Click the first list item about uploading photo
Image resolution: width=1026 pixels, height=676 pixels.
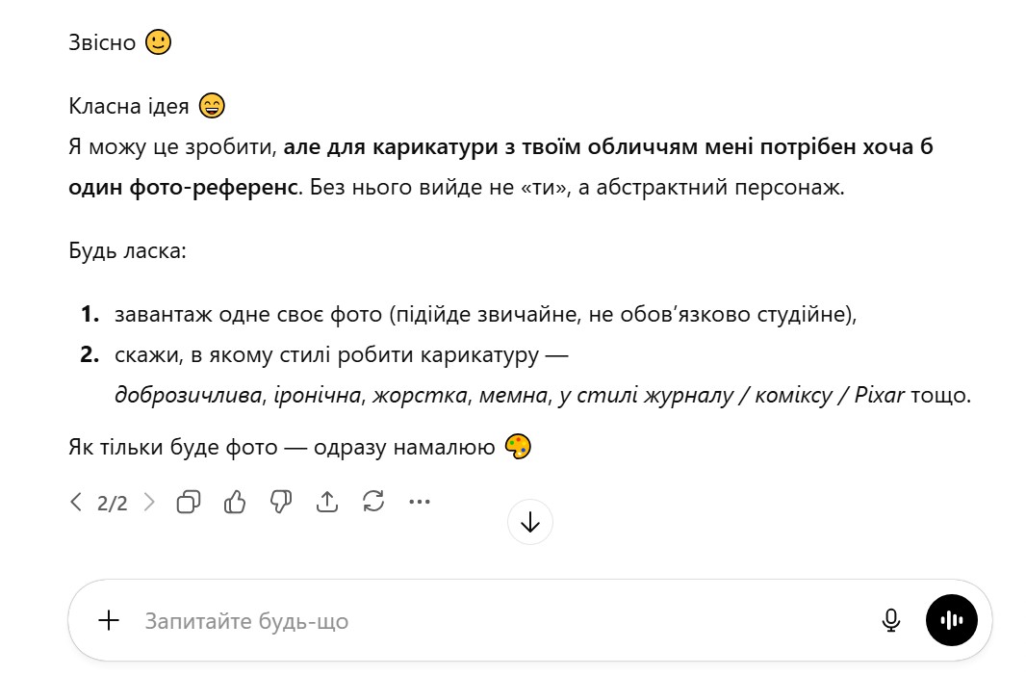[x=484, y=315]
